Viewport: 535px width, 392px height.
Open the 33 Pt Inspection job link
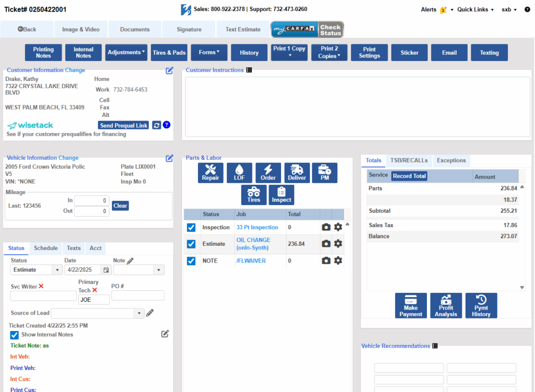pos(257,228)
